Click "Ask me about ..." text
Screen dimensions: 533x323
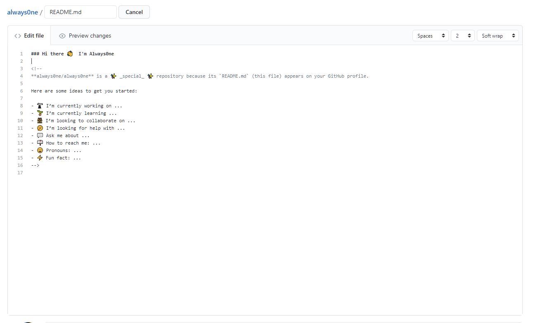[x=68, y=135]
